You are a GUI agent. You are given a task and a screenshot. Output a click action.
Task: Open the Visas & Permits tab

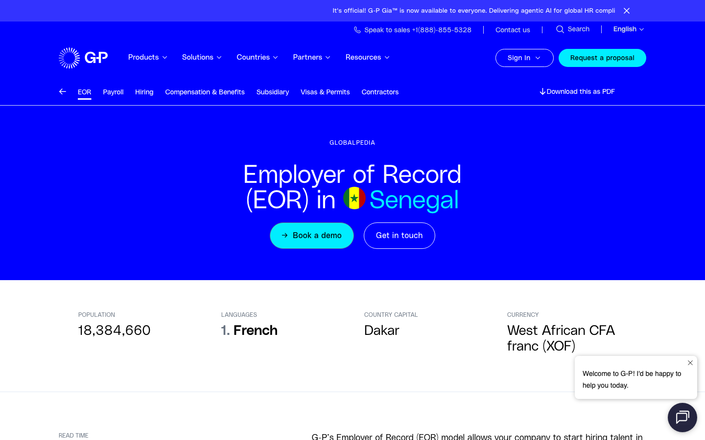(x=325, y=92)
